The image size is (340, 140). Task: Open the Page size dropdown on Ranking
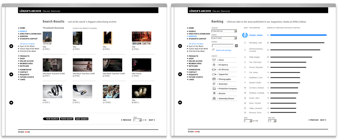(x=272, y=121)
